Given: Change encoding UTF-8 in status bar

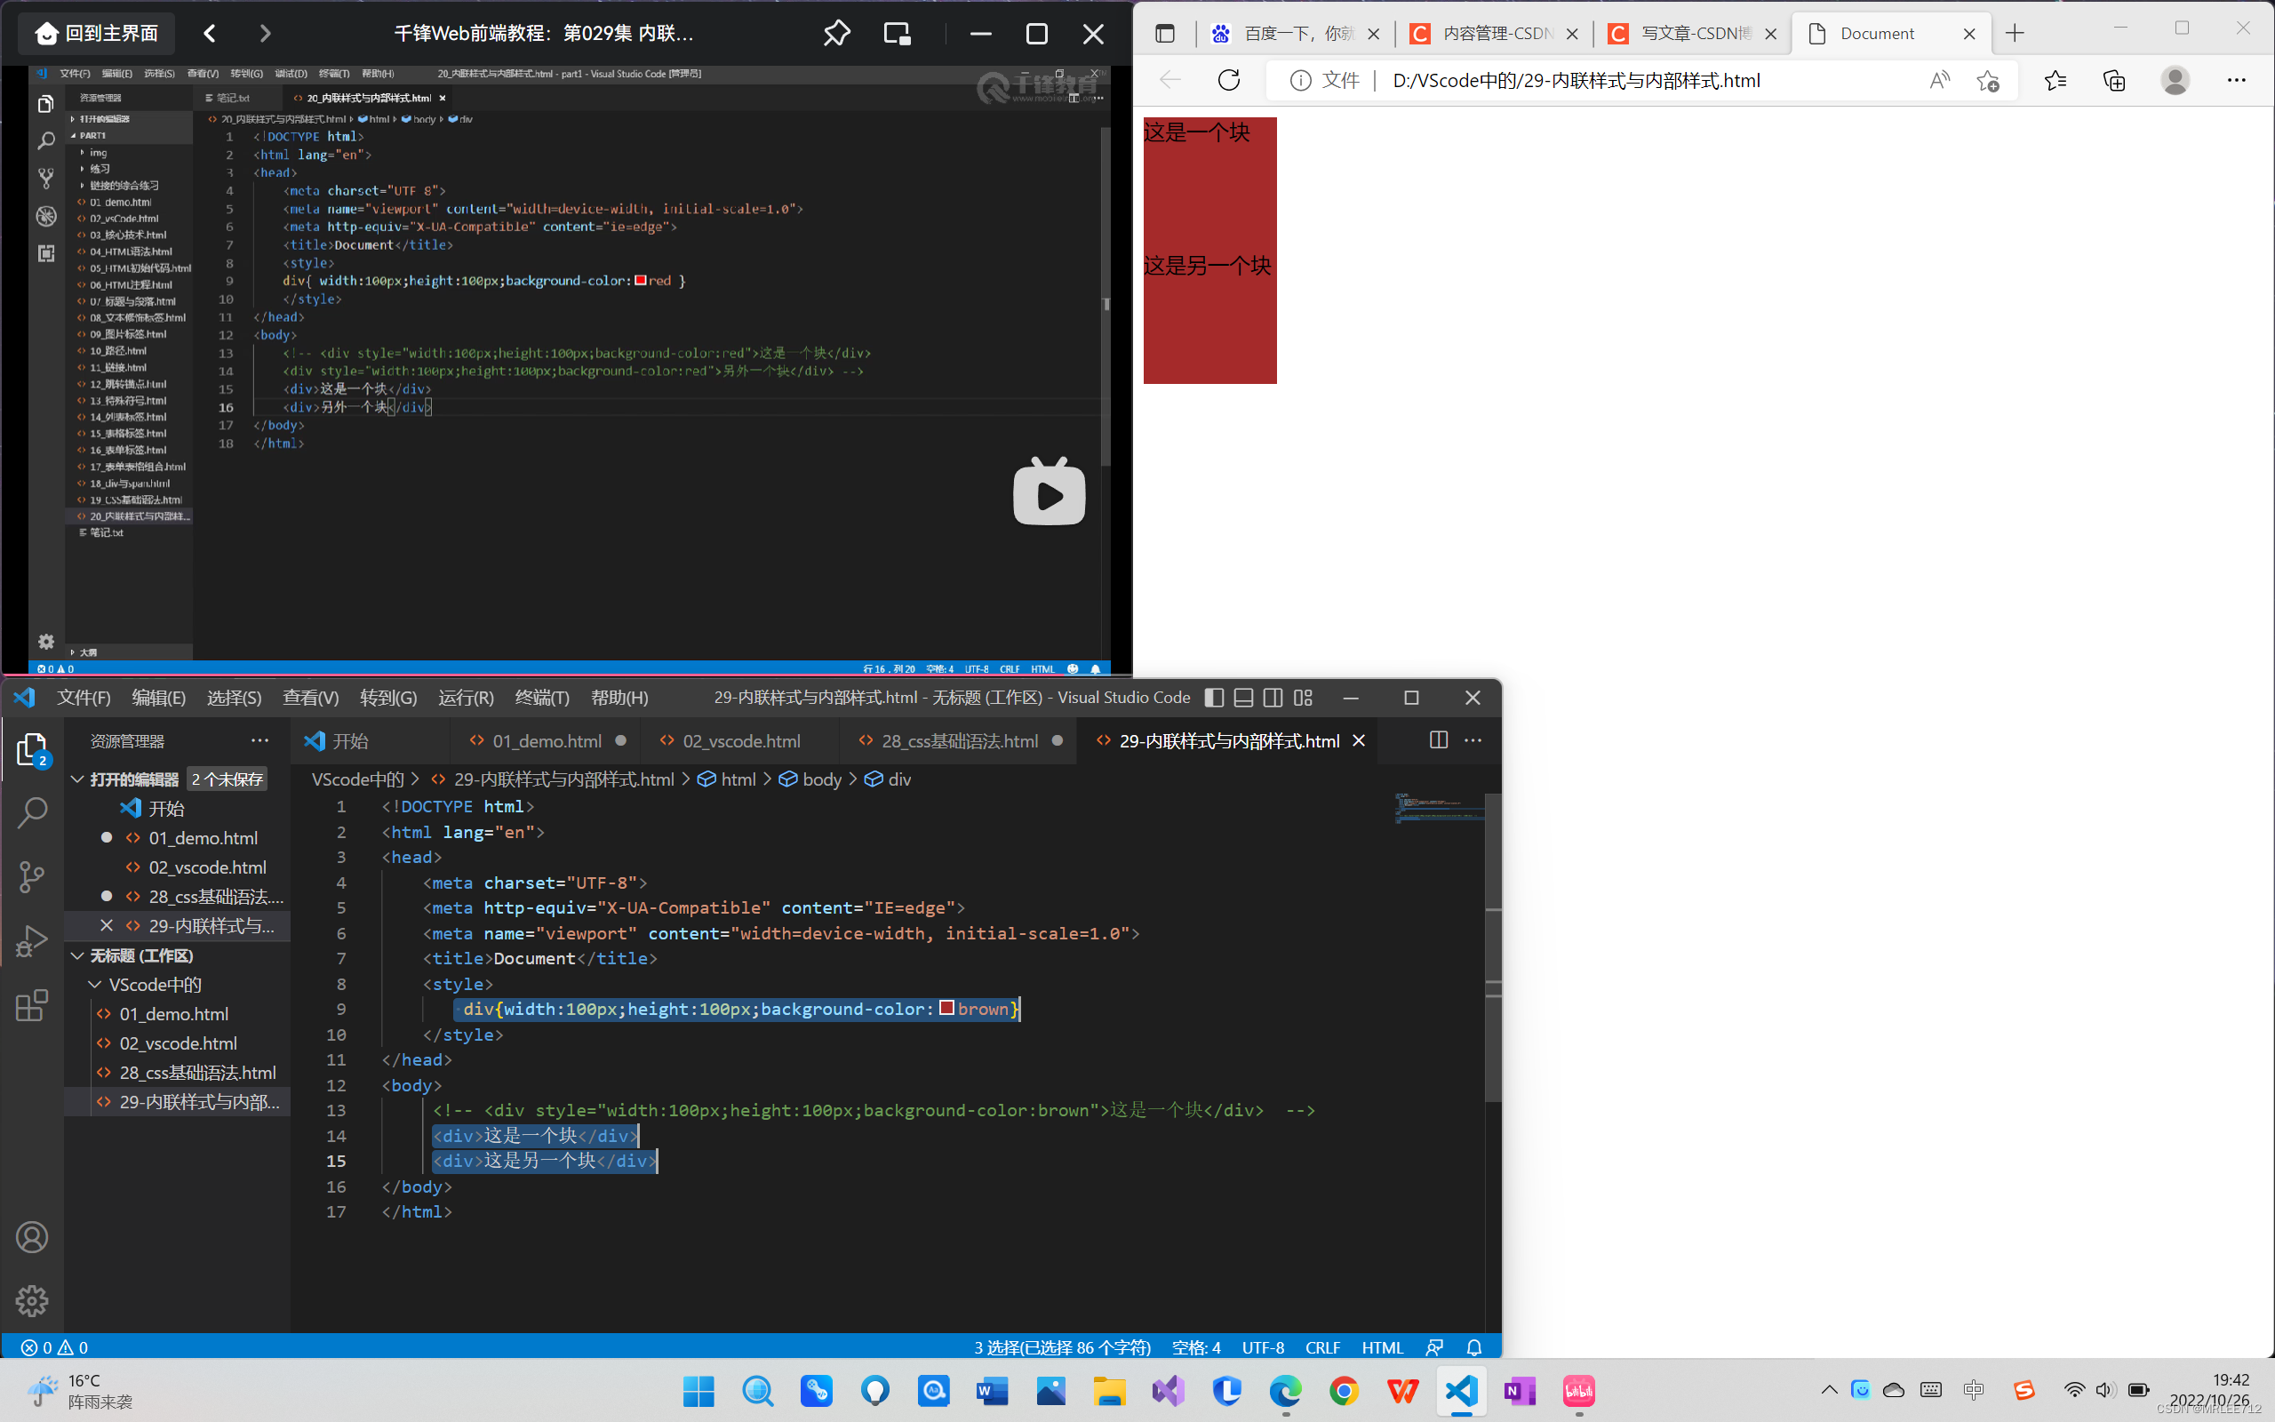Looking at the screenshot, I should [1263, 1346].
